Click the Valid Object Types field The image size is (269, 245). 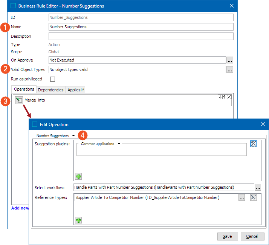coord(137,69)
